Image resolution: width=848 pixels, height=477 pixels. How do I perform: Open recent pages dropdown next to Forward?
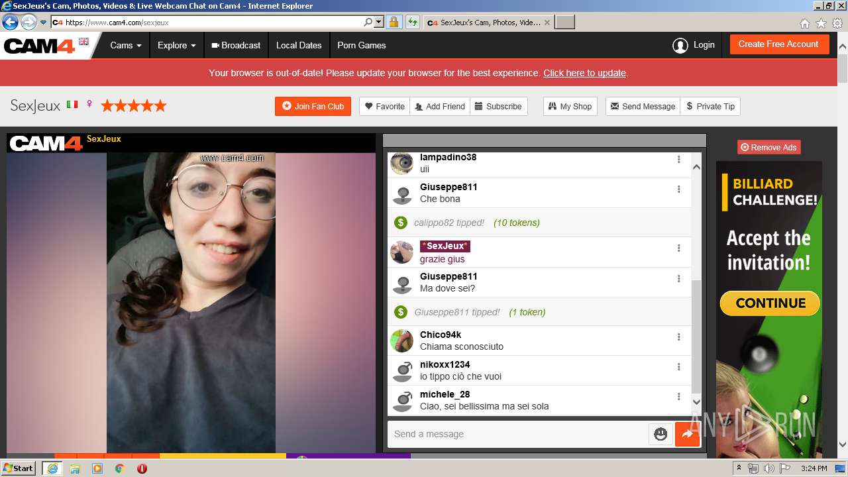click(44, 23)
